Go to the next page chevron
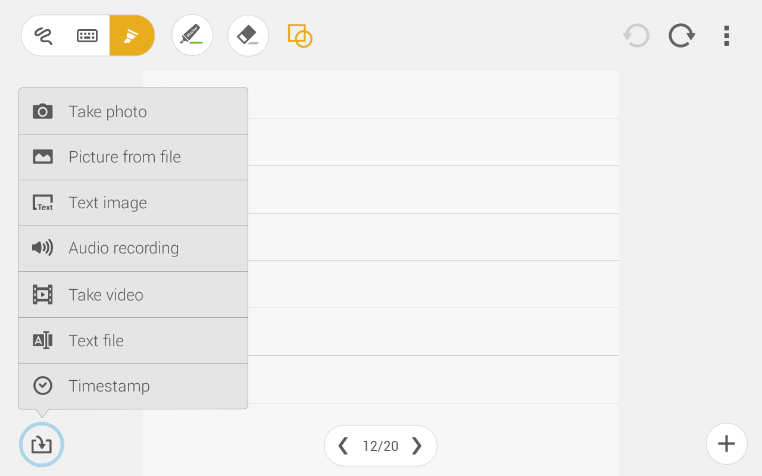The height and width of the screenshot is (476, 762). (x=417, y=445)
